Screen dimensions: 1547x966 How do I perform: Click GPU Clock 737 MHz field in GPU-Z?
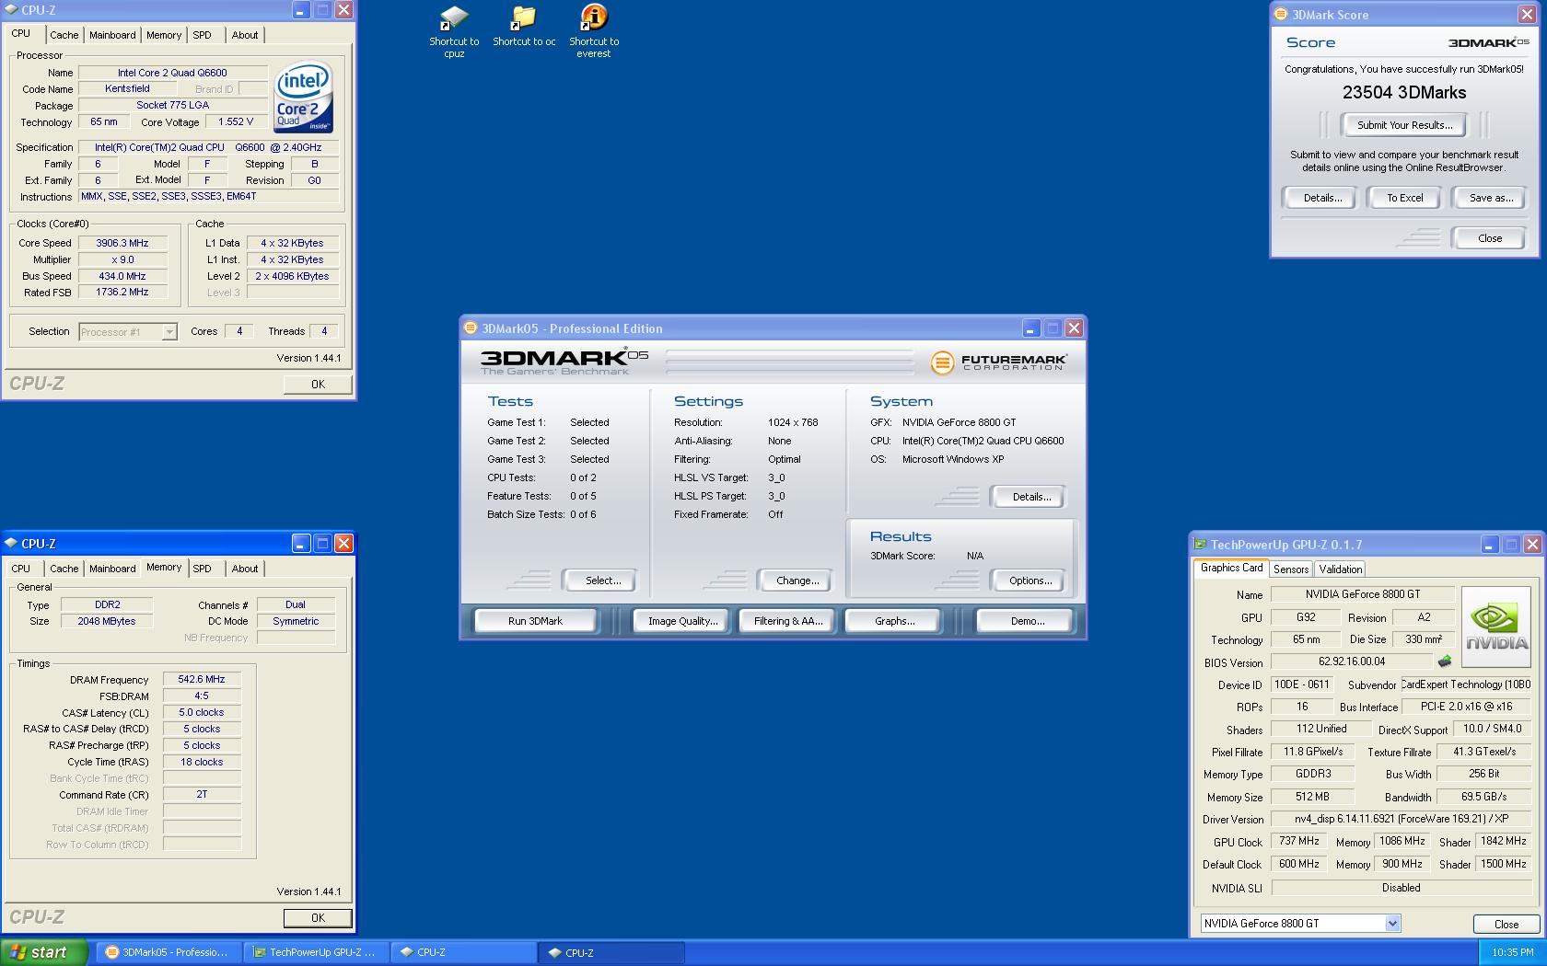coord(1298,841)
